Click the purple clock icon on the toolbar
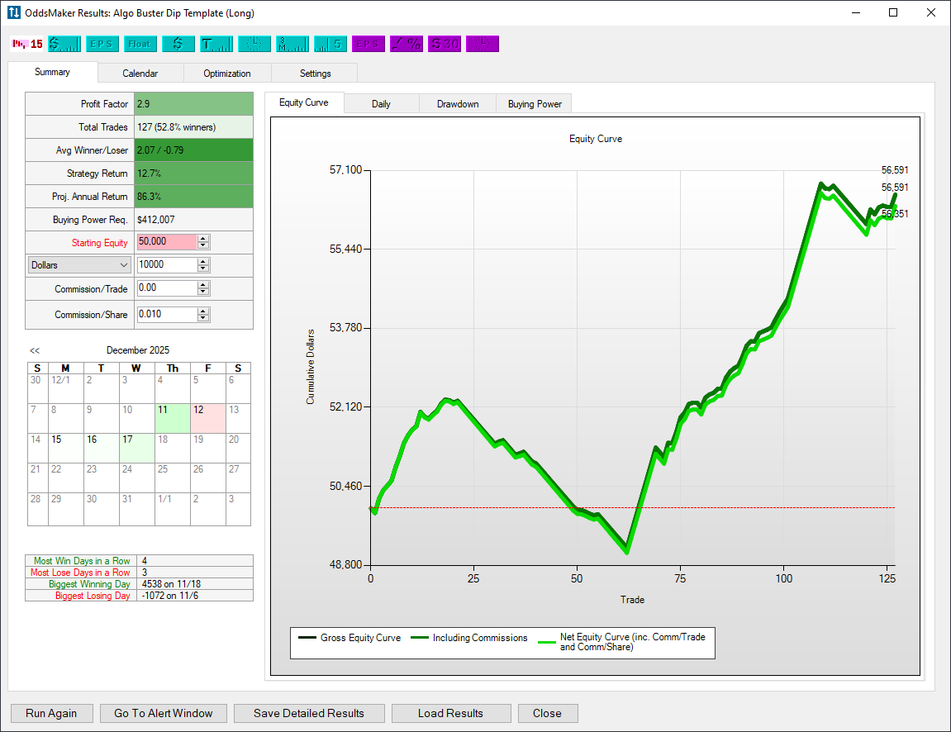 click(482, 43)
